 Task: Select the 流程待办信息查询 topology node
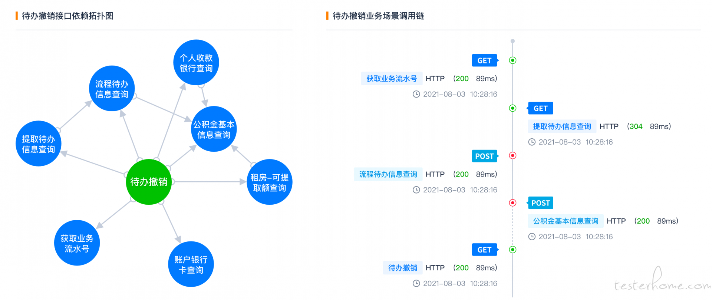point(112,88)
